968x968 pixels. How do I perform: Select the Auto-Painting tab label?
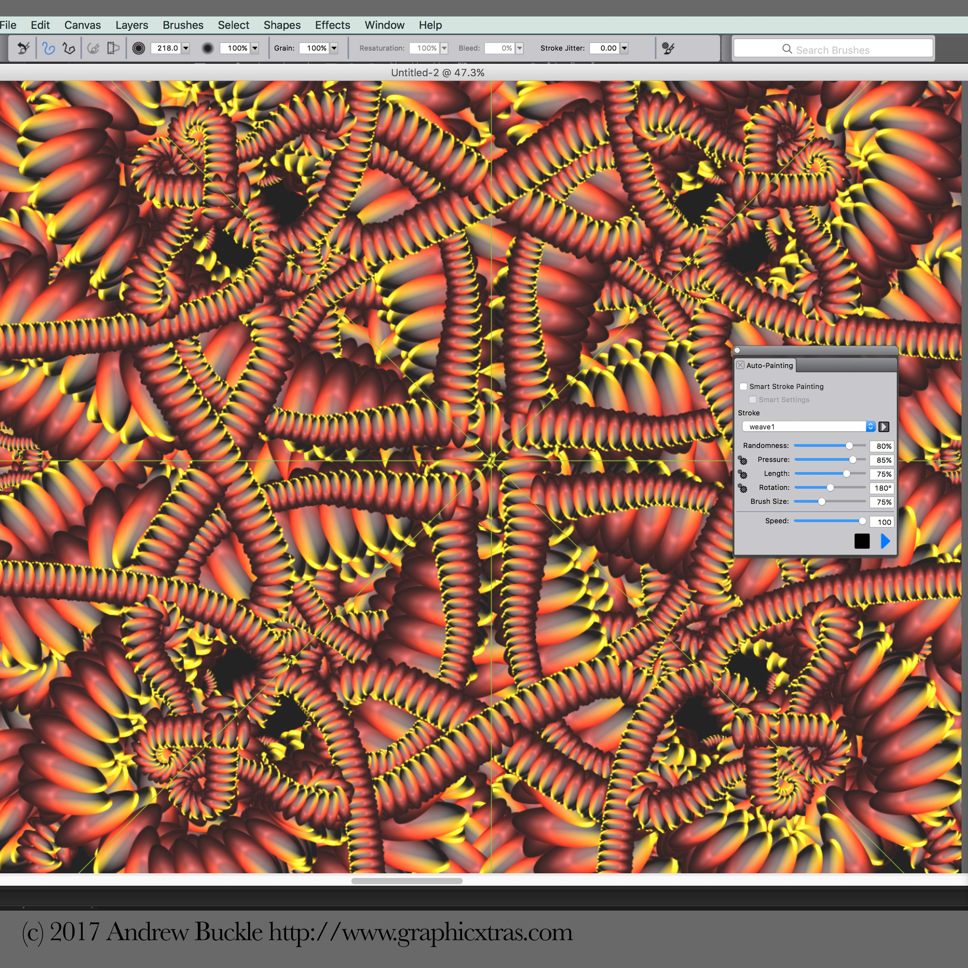pyautogui.click(x=769, y=366)
